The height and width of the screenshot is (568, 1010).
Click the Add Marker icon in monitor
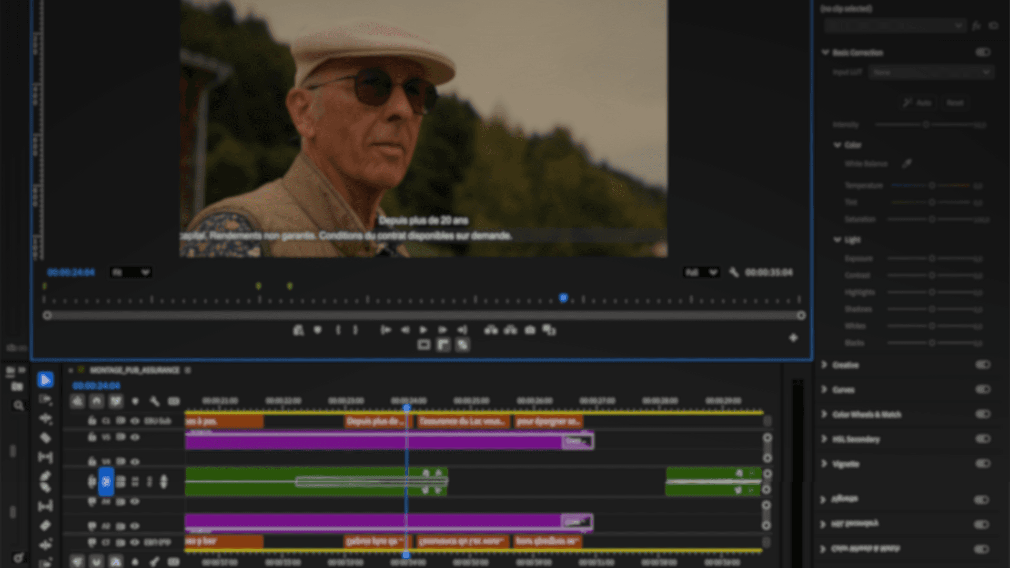point(317,330)
